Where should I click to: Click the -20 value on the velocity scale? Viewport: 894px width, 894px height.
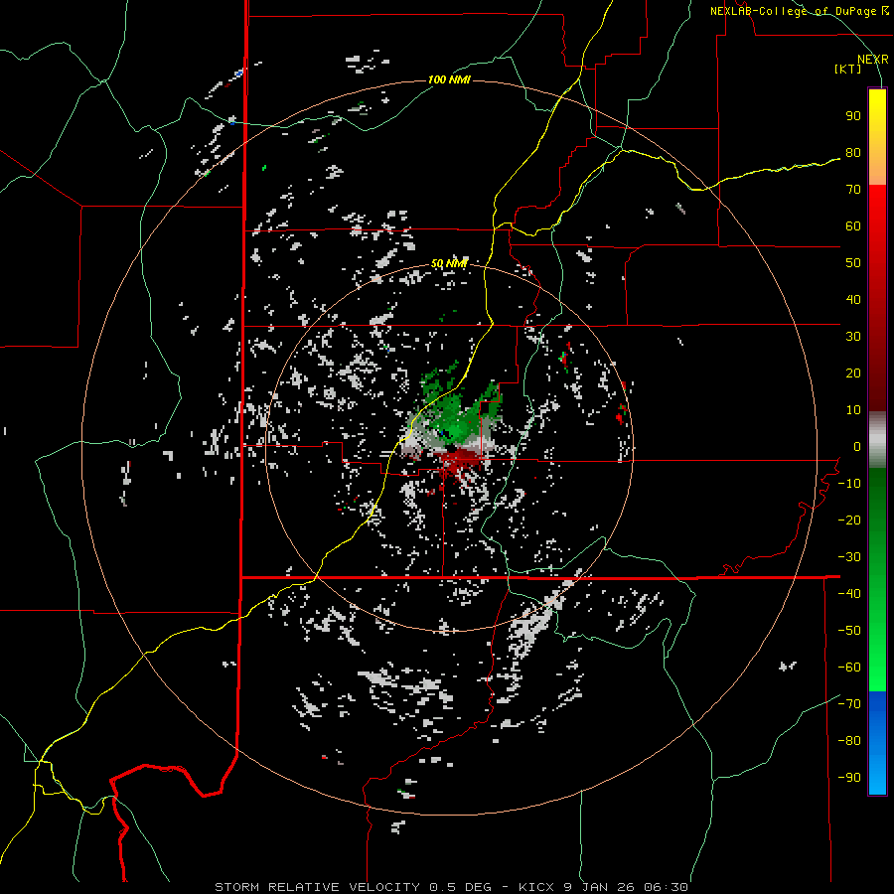[x=849, y=521]
